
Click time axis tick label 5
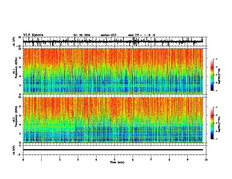coord(115,160)
